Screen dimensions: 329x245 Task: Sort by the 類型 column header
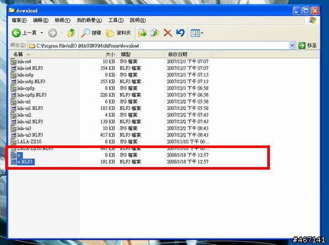pos(141,54)
